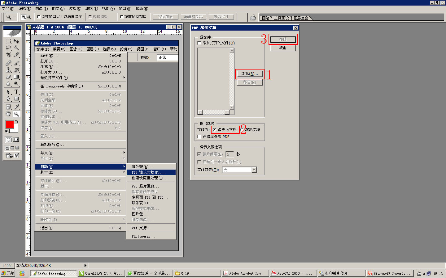This screenshot has height=278, width=446.
Task: Click the zoom percentage field in status bar
Action: (x=7, y=266)
